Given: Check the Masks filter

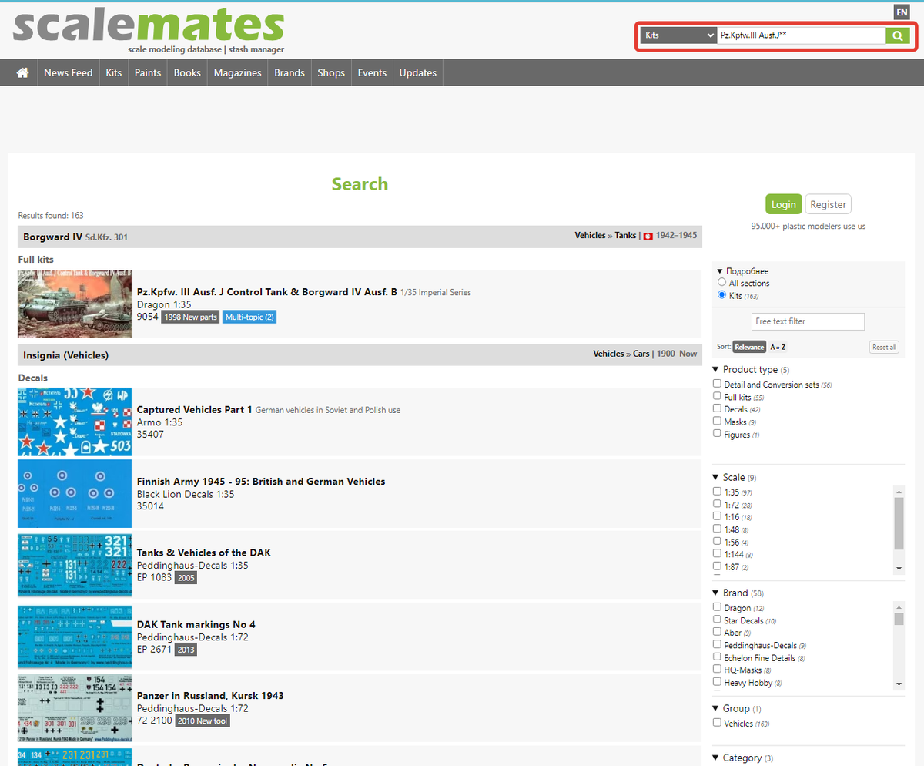Looking at the screenshot, I should point(718,422).
